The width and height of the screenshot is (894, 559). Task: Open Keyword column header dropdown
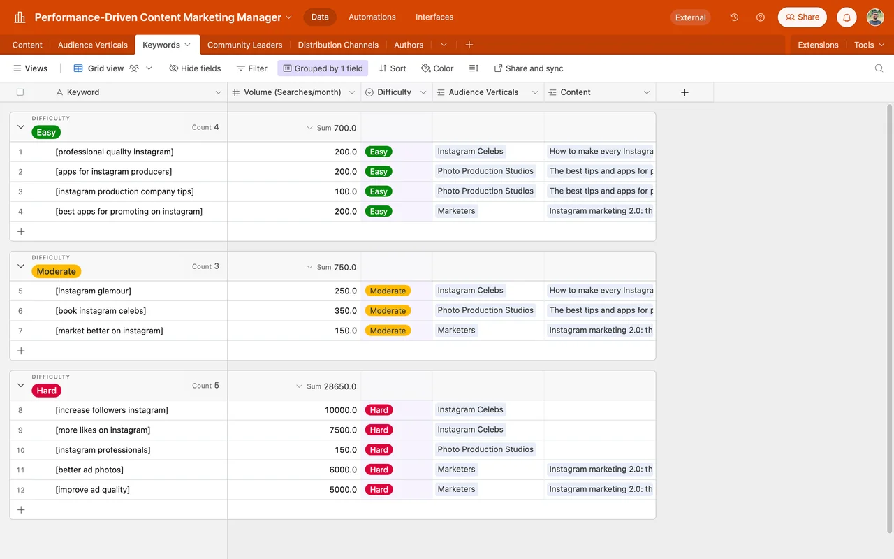coord(218,92)
